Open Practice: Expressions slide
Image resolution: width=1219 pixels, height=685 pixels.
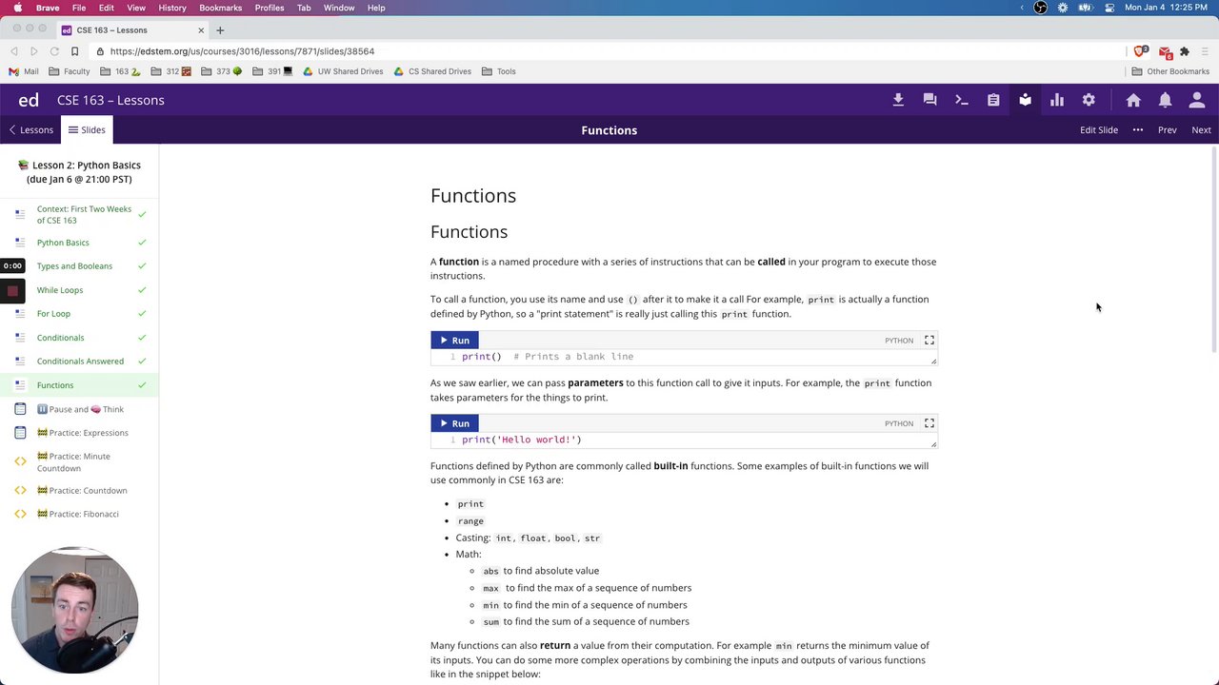[x=79, y=433]
